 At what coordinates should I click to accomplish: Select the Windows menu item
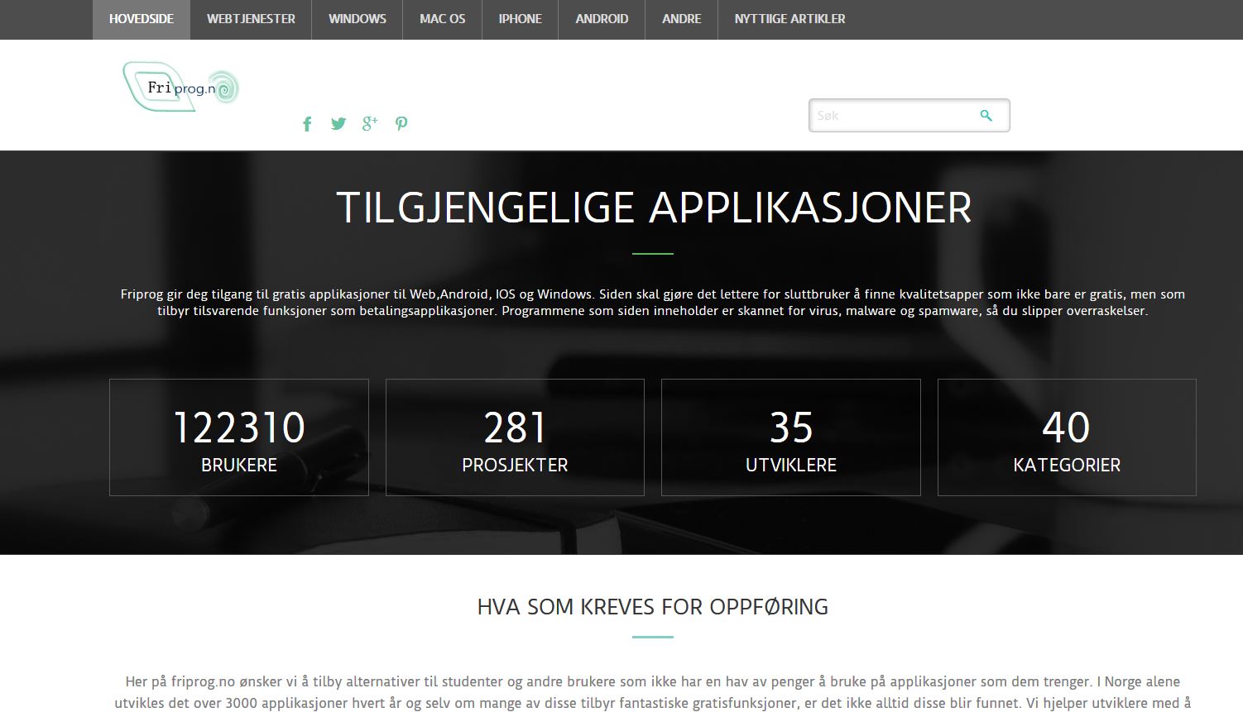click(x=358, y=19)
